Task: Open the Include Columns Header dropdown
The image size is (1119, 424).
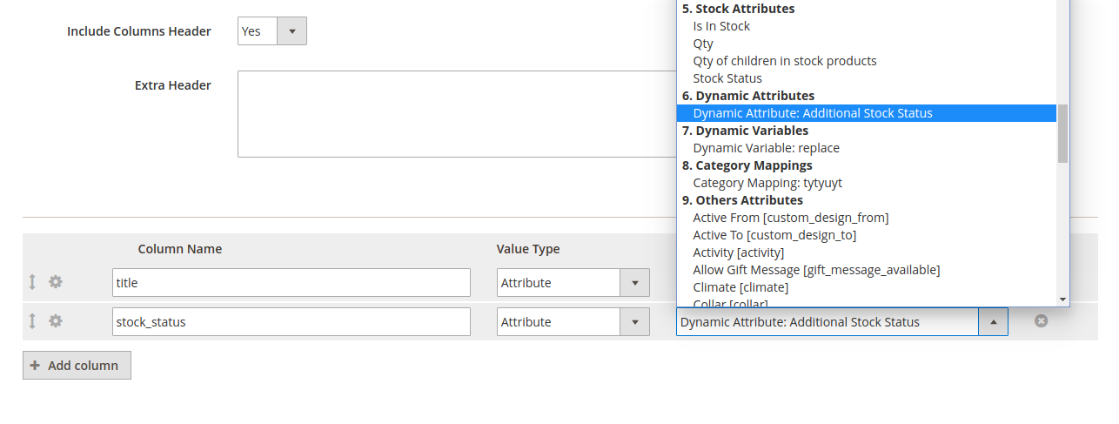Action: [271, 31]
